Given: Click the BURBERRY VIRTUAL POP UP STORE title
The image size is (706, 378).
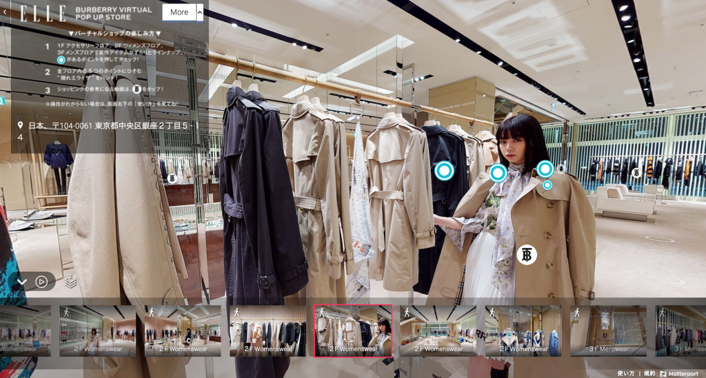Looking at the screenshot, I should tap(114, 13).
